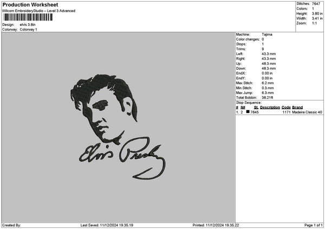The width and height of the screenshot is (325, 229).
Task: Select the 'Colorway 1' value
Action: click(x=28, y=30)
